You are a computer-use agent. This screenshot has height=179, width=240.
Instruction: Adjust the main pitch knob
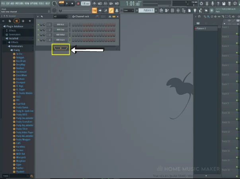55,10
